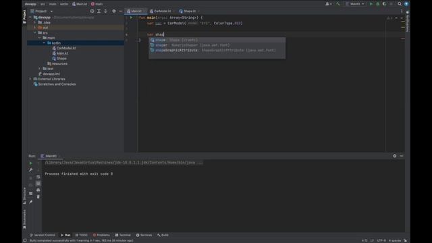Image resolution: width=432 pixels, height=243 pixels.
Task: Click the Expand All icon in Project panel
Action: [99, 11]
